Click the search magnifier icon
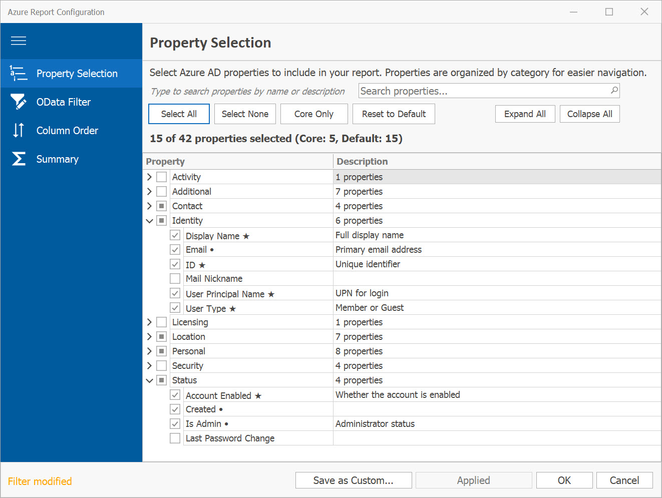The width and height of the screenshot is (662, 498). tap(614, 91)
